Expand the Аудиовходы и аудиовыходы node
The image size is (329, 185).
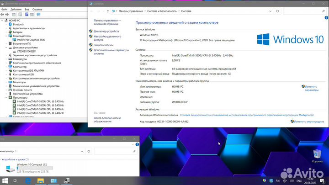coord(6,28)
